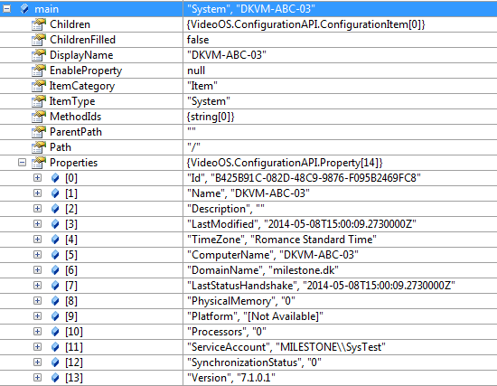
Task: Click the DisplayName property icon
Action: [x=39, y=55]
